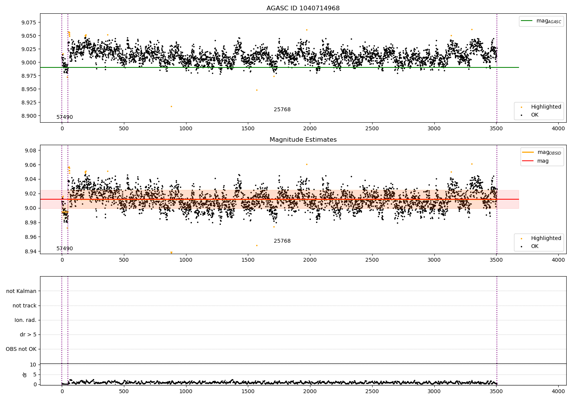Click the 9.000 tick label on top plot
The height and width of the screenshot is (400, 572).
[29, 62]
